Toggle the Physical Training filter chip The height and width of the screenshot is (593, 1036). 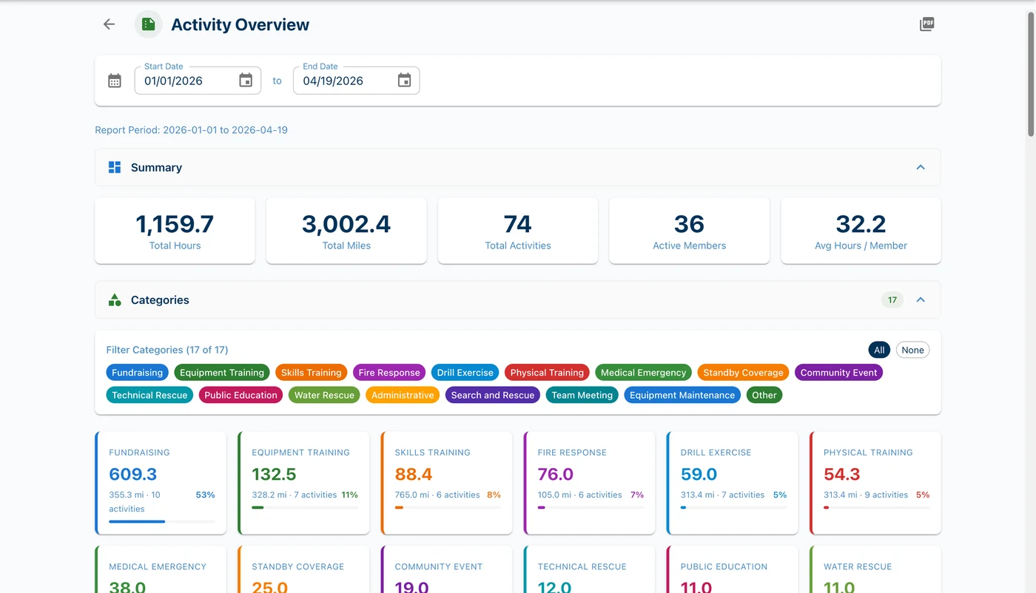tap(547, 373)
